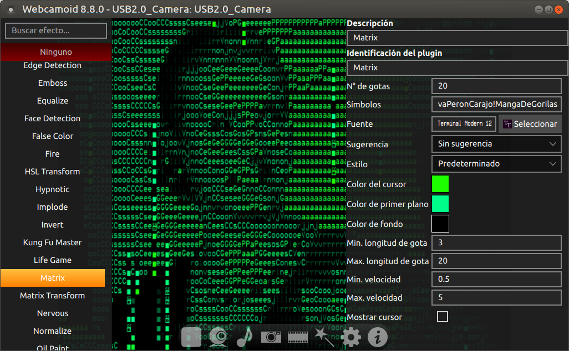Screen dimensions: 569x351
Task: Click the Símbolos text field
Action: point(496,104)
